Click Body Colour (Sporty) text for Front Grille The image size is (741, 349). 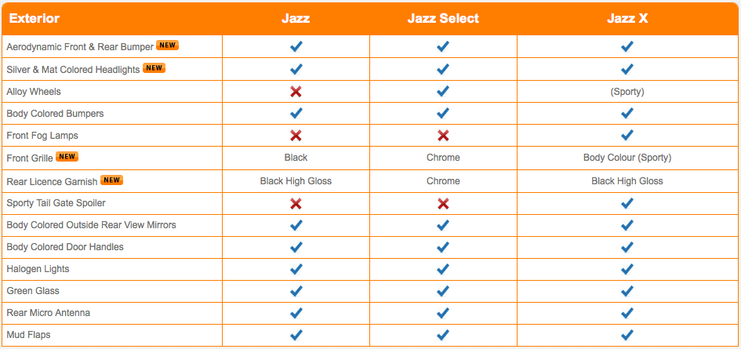(x=627, y=158)
